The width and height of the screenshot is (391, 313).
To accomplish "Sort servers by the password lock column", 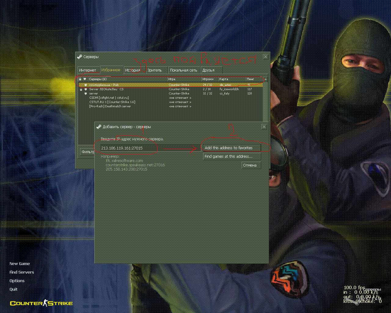I will point(80,79).
